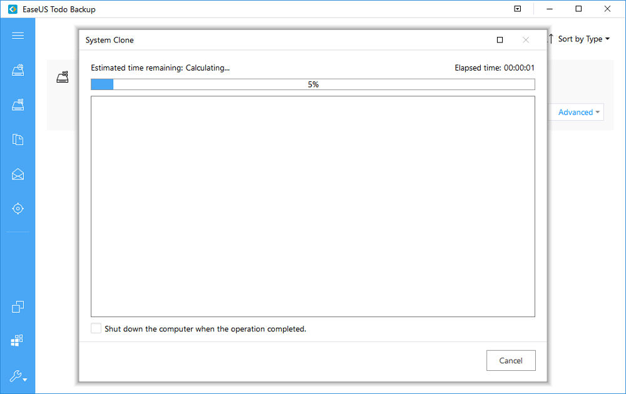Maximize the System Clone dialog

click(x=500, y=40)
